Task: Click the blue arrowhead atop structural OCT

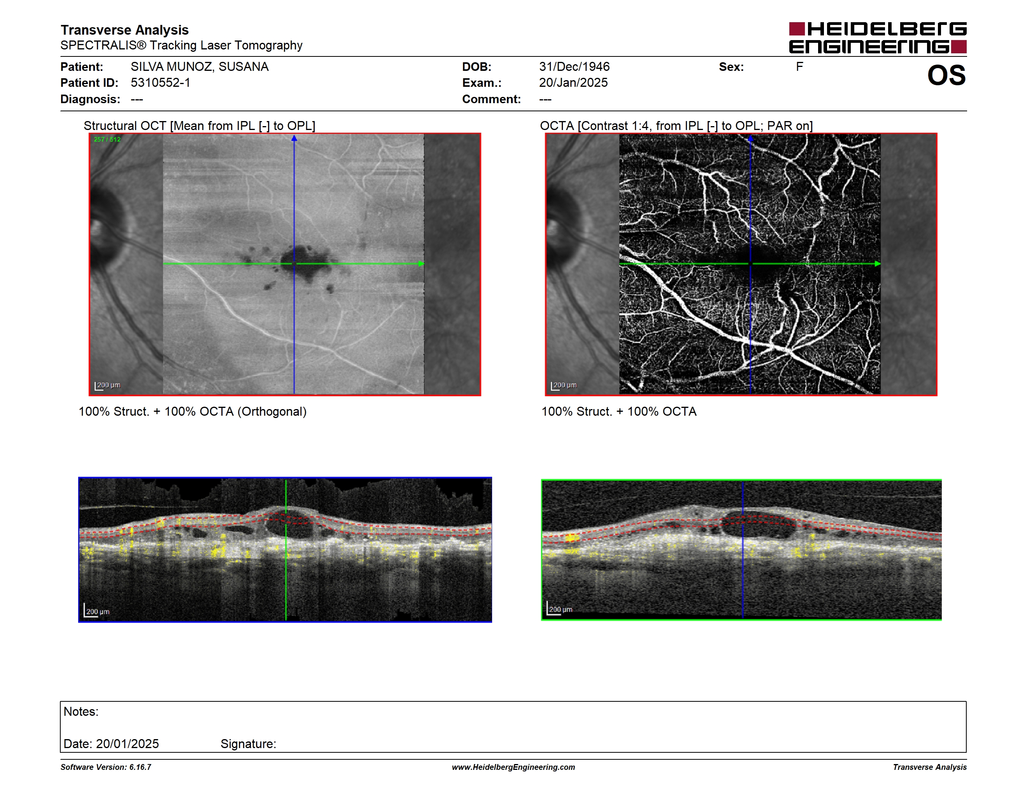Action: coord(294,138)
